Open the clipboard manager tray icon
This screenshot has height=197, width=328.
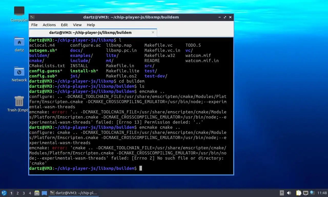299,193
